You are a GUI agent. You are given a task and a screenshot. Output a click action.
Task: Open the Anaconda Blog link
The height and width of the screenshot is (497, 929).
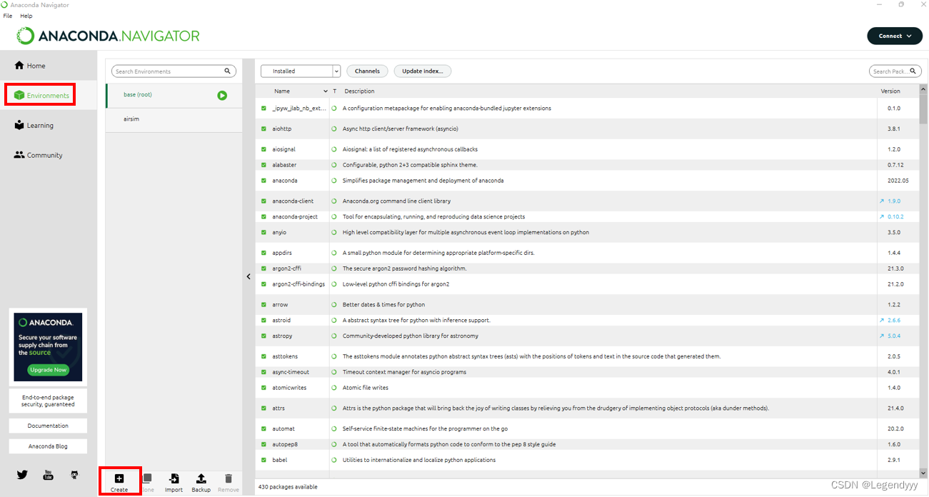point(48,446)
